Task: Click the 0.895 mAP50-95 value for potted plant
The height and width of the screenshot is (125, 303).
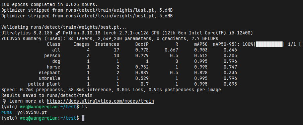Action: pos(230,84)
